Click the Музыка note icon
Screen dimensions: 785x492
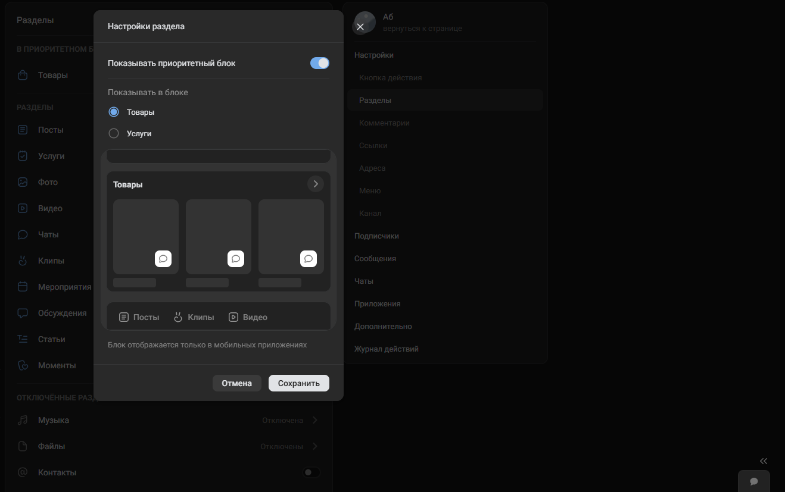click(x=23, y=420)
